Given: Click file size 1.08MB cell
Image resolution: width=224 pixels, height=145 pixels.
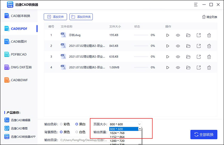Looking at the screenshot, I should tap(114, 67).
